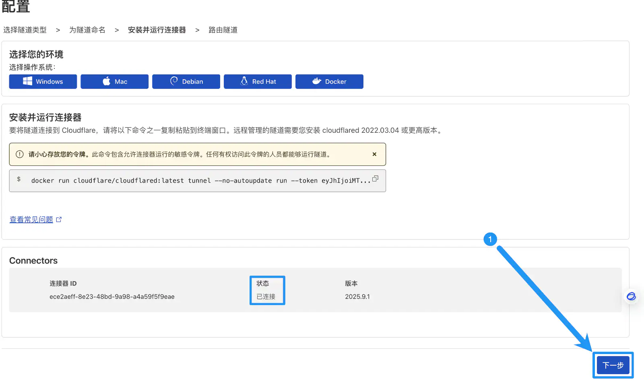Click the warning exclamation icon
Image resolution: width=644 pixels, height=381 pixels.
click(19, 154)
